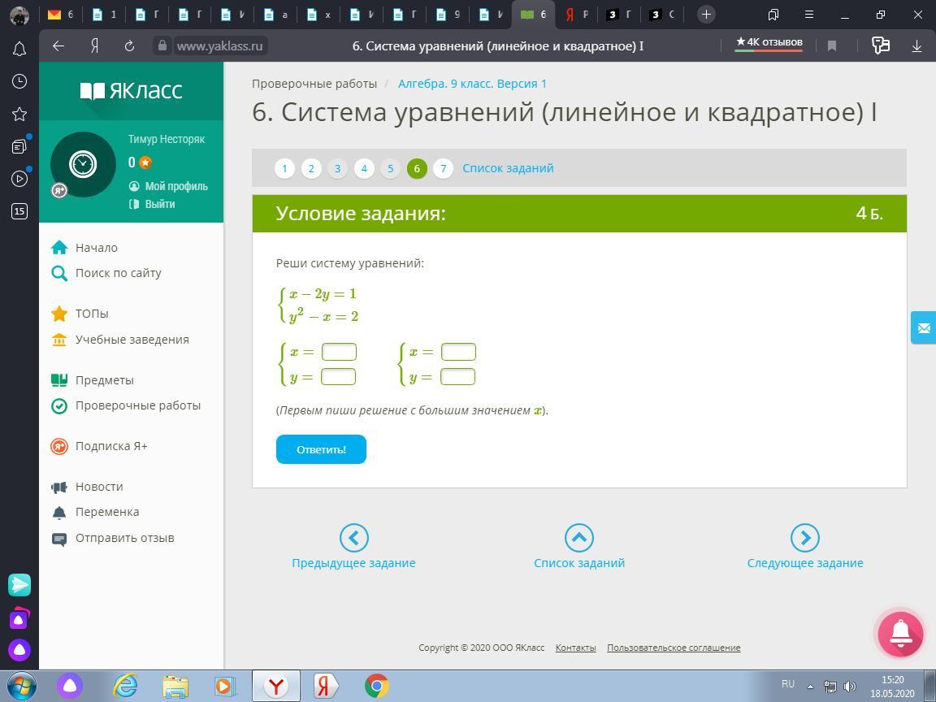Image resolution: width=936 pixels, height=702 pixels.
Task: Click the browser back arrow button
Action: 58,46
